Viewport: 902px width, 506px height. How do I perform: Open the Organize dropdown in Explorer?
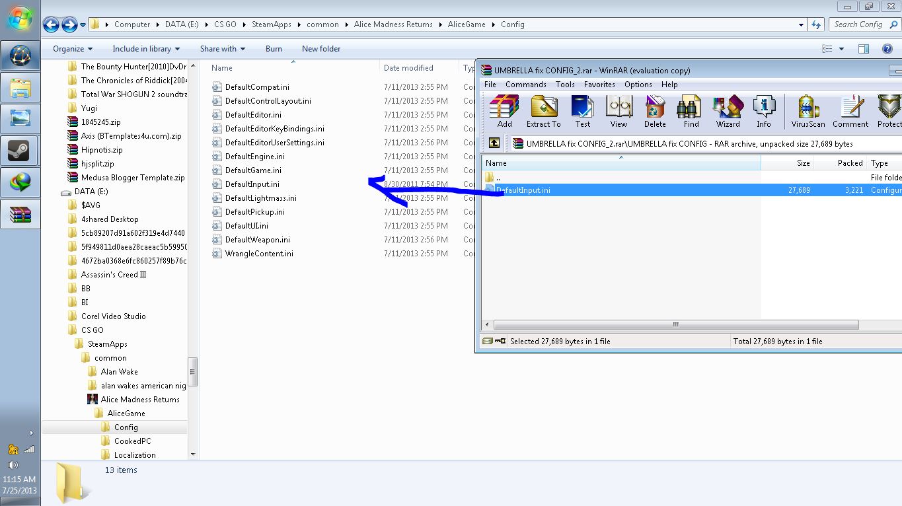point(73,49)
